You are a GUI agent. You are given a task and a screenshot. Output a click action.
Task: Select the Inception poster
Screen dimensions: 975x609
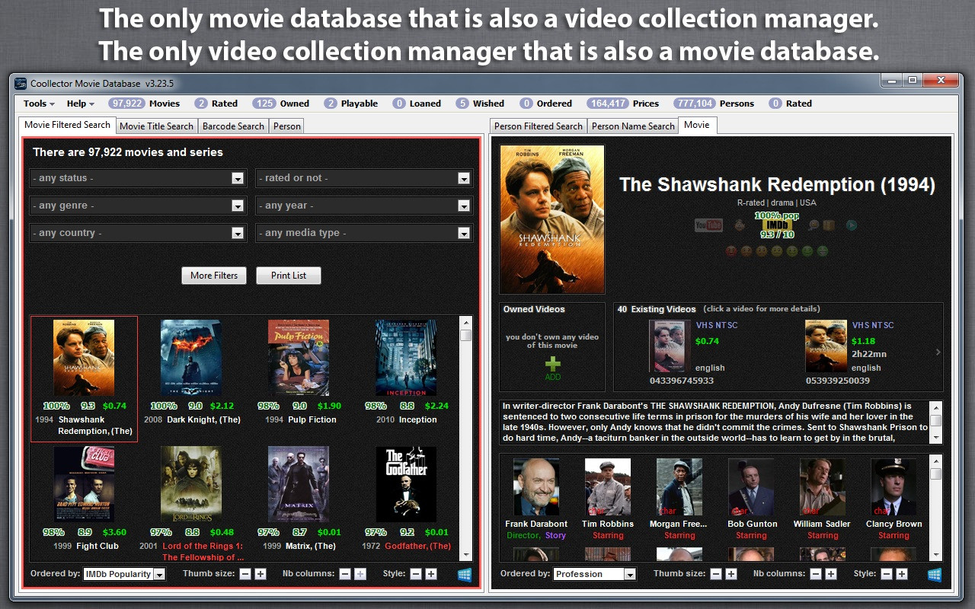pyautogui.click(x=406, y=358)
